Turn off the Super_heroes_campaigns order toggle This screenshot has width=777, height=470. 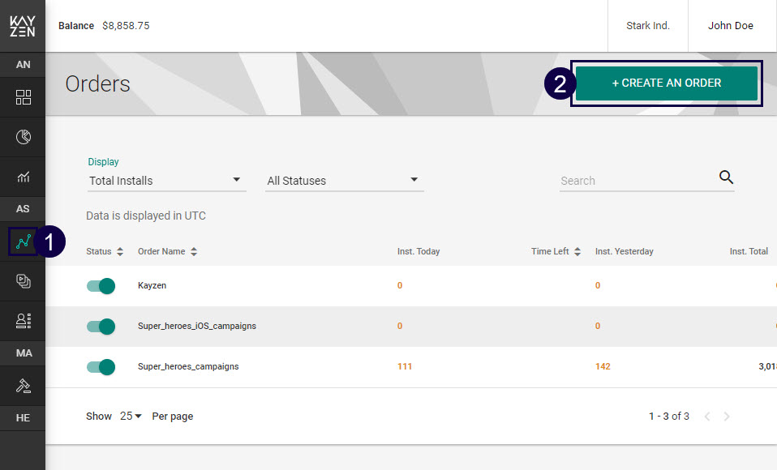click(101, 367)
